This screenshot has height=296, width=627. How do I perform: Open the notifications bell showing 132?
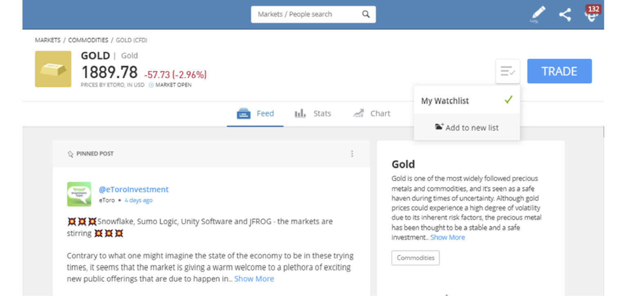point(592,16)
